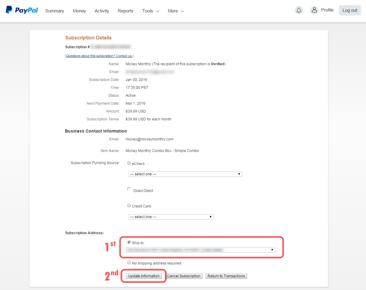This screenshot has height=290, width=366.
Task: Click the Active status value
Action: [130, 95]
